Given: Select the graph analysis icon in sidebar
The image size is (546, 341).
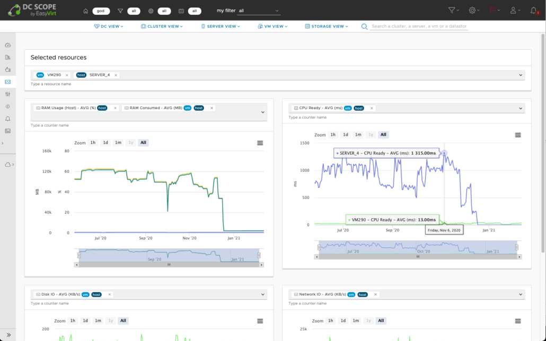Looking at the screenshot, I should (7, 82).
